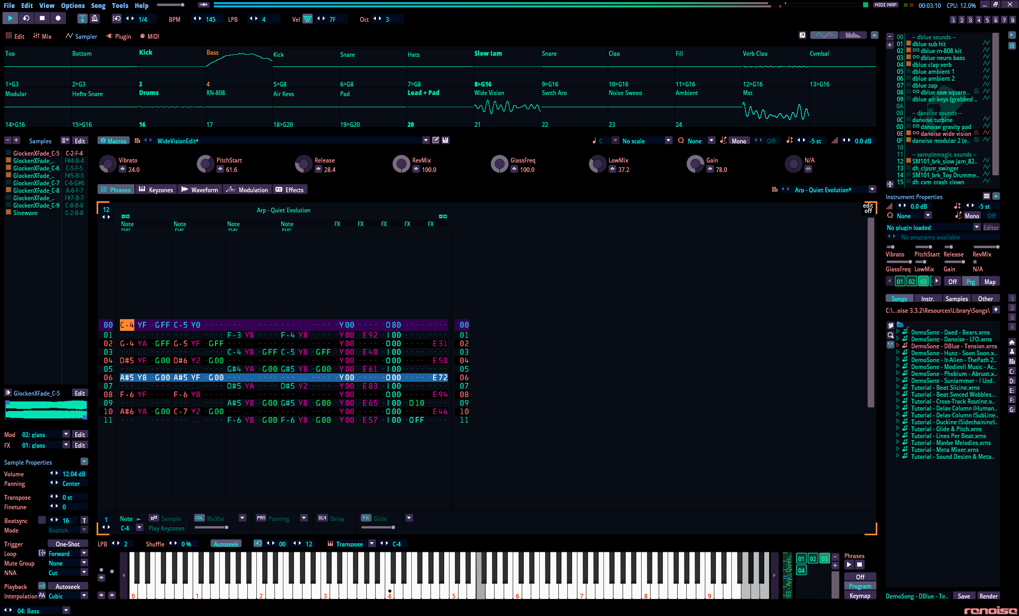Click the search icon in disk browser
Viewport: 1019px width, 616px height.
coord(891,335)
